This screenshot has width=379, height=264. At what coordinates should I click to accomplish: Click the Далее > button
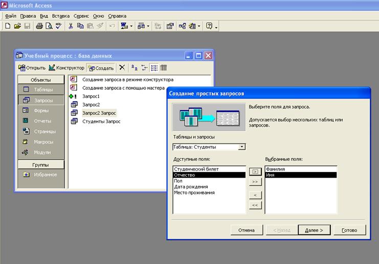[314, 230]
